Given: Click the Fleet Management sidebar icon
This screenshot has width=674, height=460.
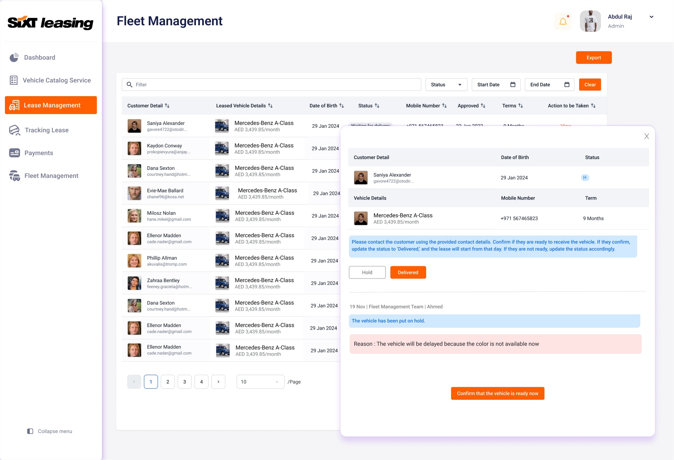Looking at the screenshot, I should (14, 176).
